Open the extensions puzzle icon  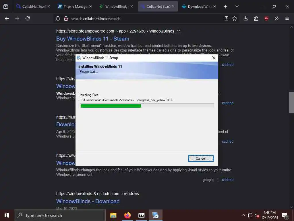click(256, 18)
